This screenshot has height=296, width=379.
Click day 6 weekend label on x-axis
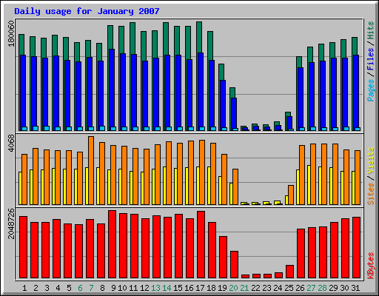[x=80, y=288]
